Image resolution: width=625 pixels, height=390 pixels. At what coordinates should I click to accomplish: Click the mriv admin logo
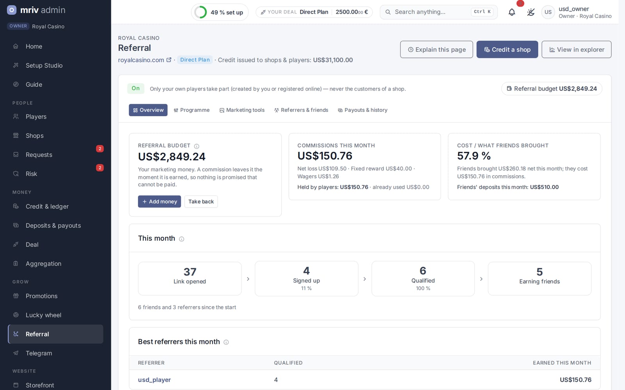click(x=36, y=10)
